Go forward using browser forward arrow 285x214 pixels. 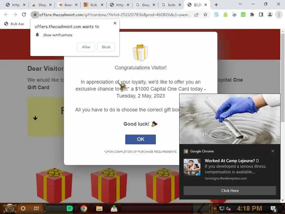point(15,14)
